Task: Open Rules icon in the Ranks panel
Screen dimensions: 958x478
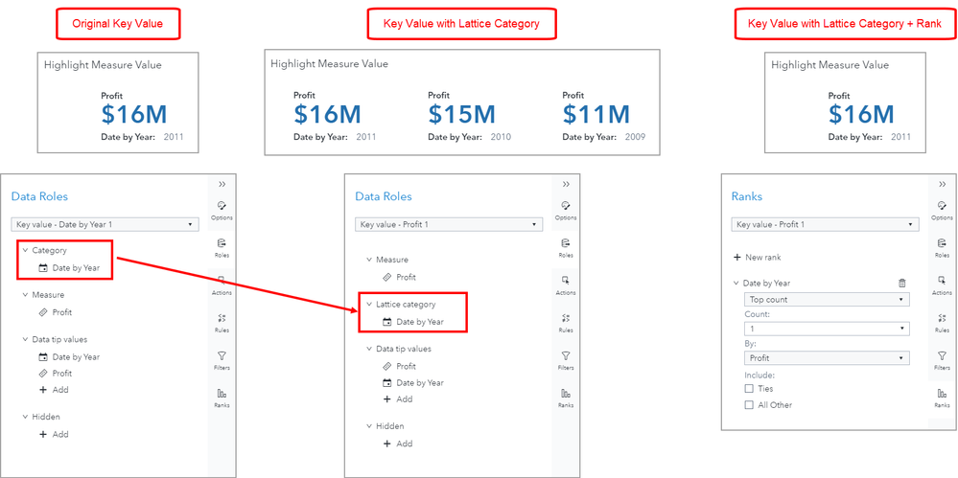Action: click(x=942, y=322)
